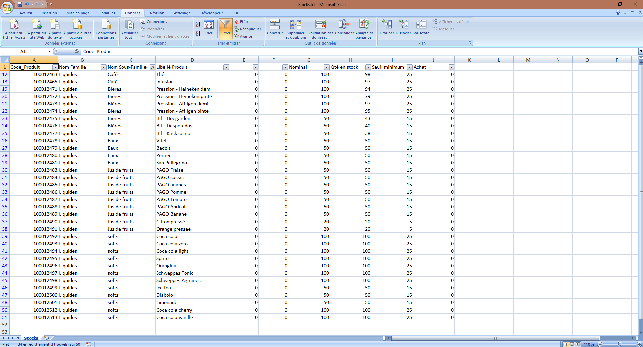Viewport: 643px width, 347px height.
Task: Click in the formula bar
Action: (x=359, y=51)
